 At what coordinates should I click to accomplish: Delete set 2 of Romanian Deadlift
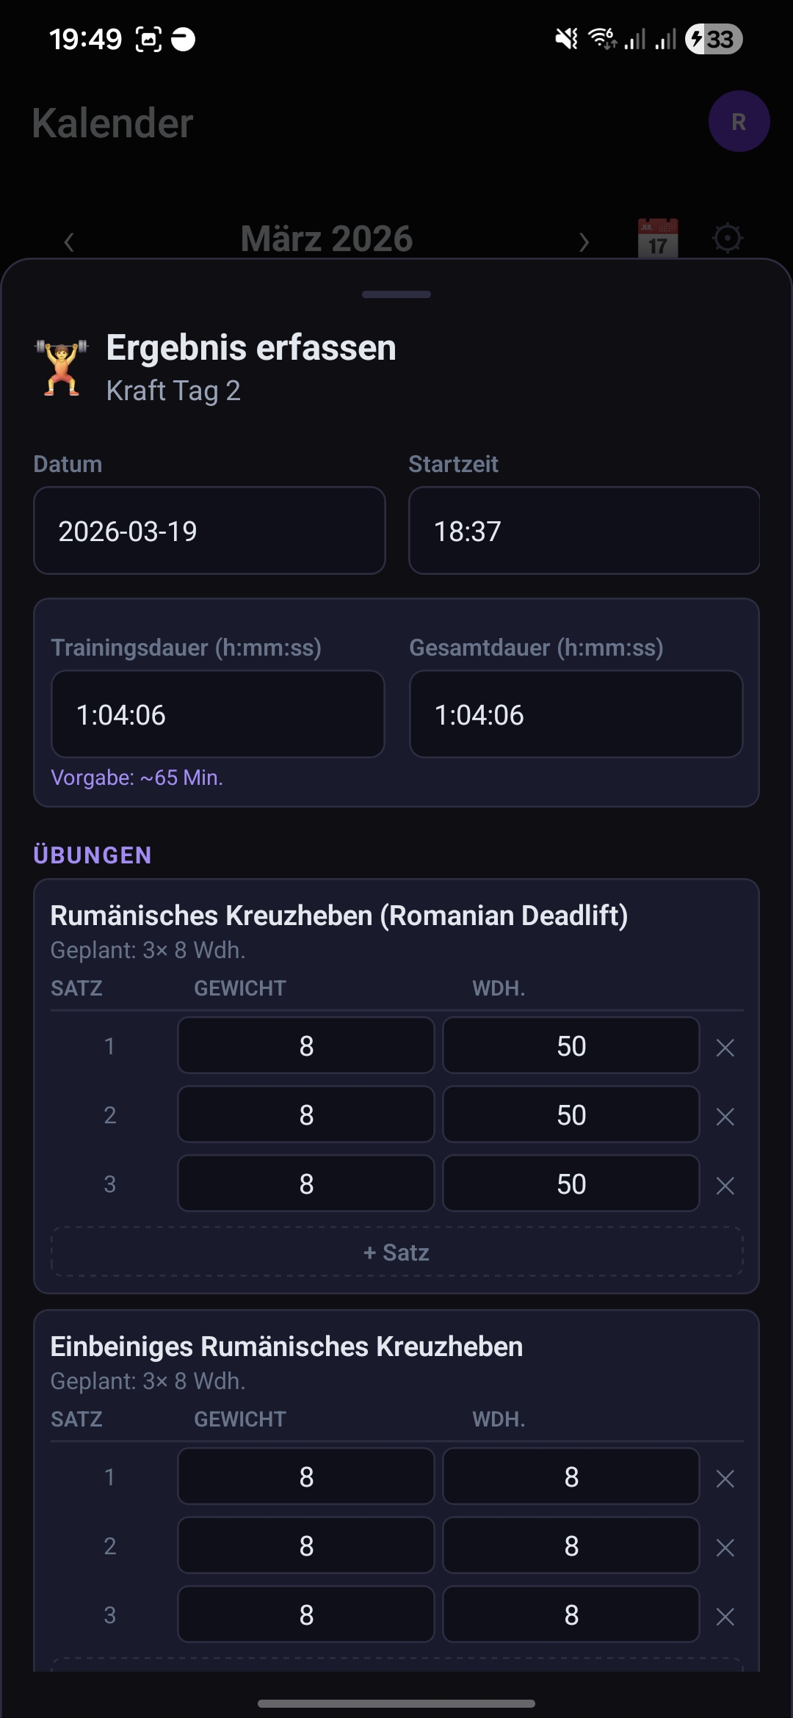pos(725,1117)
